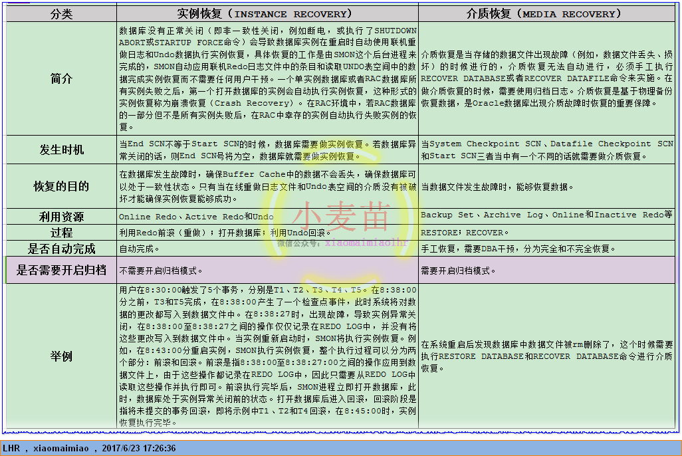Select the 是否自动完成 row label
Viewport: 682px width, 456px height.
61,249
